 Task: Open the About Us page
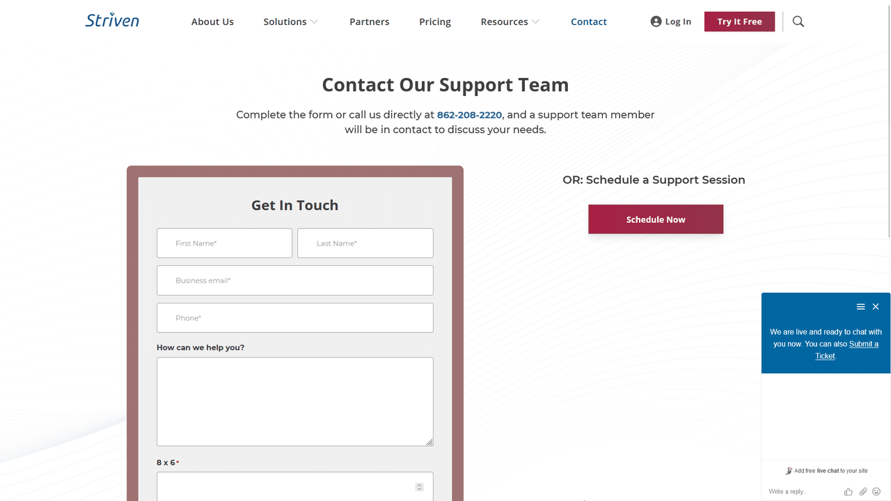[x=212, y=22]
